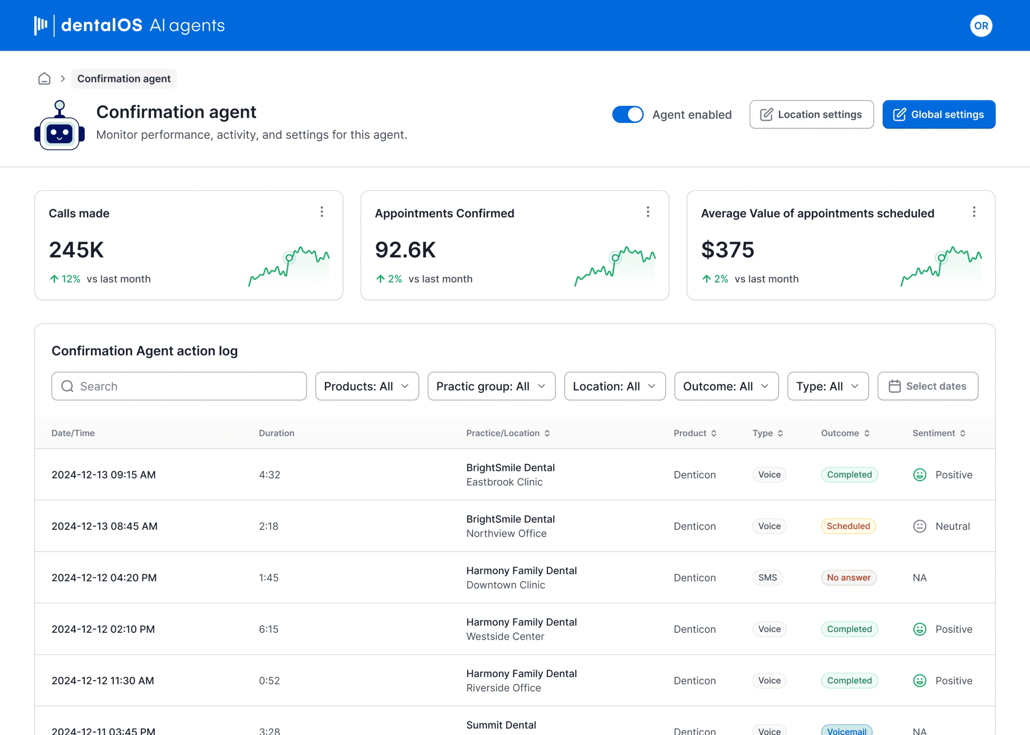Viewport: 1030px width, 735px height.
Task: Disable the Agent enabled toggle
Action: 628,115
